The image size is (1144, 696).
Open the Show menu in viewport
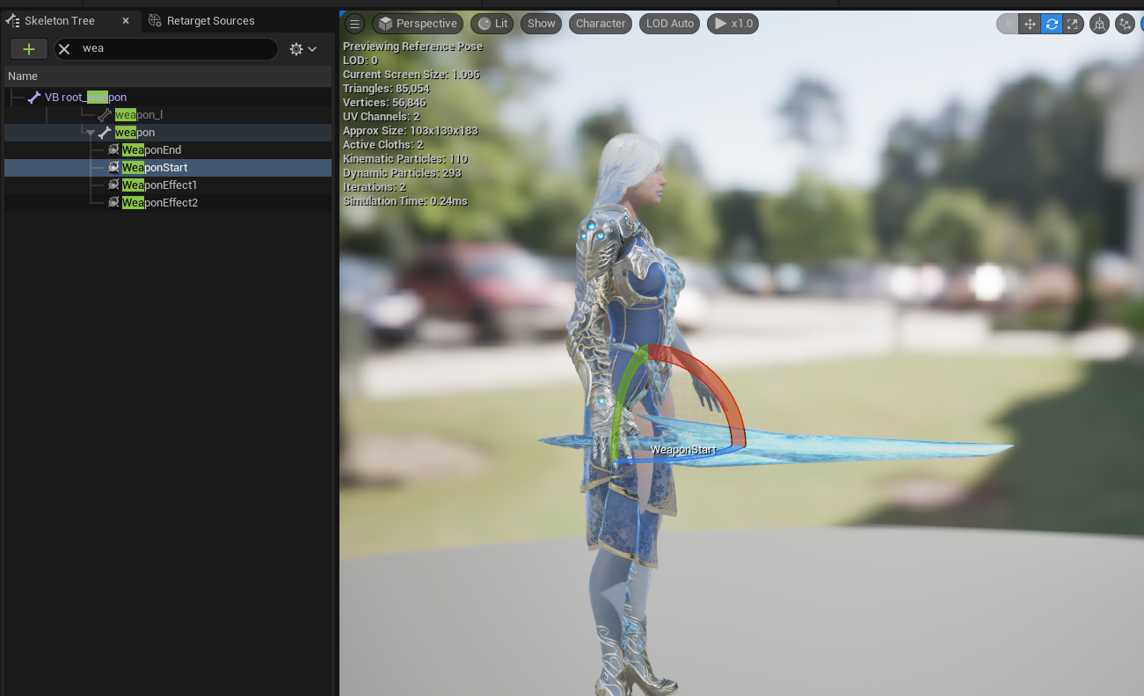tap(542, 24)
